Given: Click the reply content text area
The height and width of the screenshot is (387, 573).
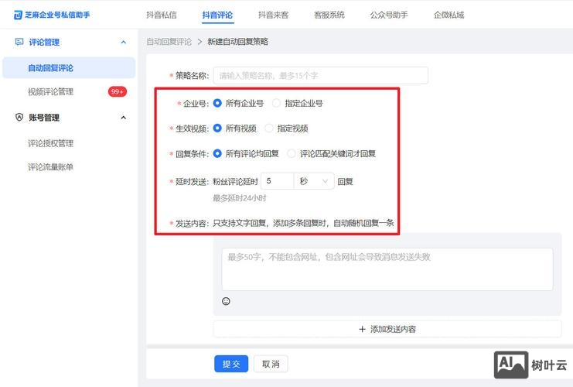Looking at the screenshot, I should click(x=387, y=269).
